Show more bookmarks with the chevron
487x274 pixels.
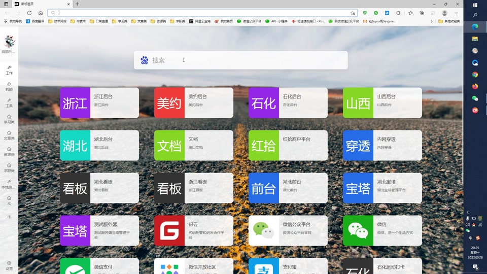coord(431,21)
